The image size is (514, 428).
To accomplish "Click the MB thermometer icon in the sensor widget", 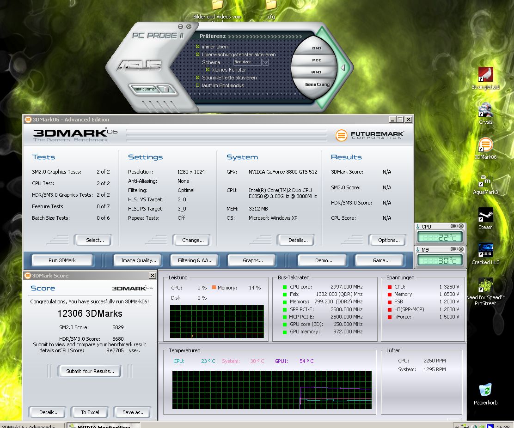I will [418, 249].
